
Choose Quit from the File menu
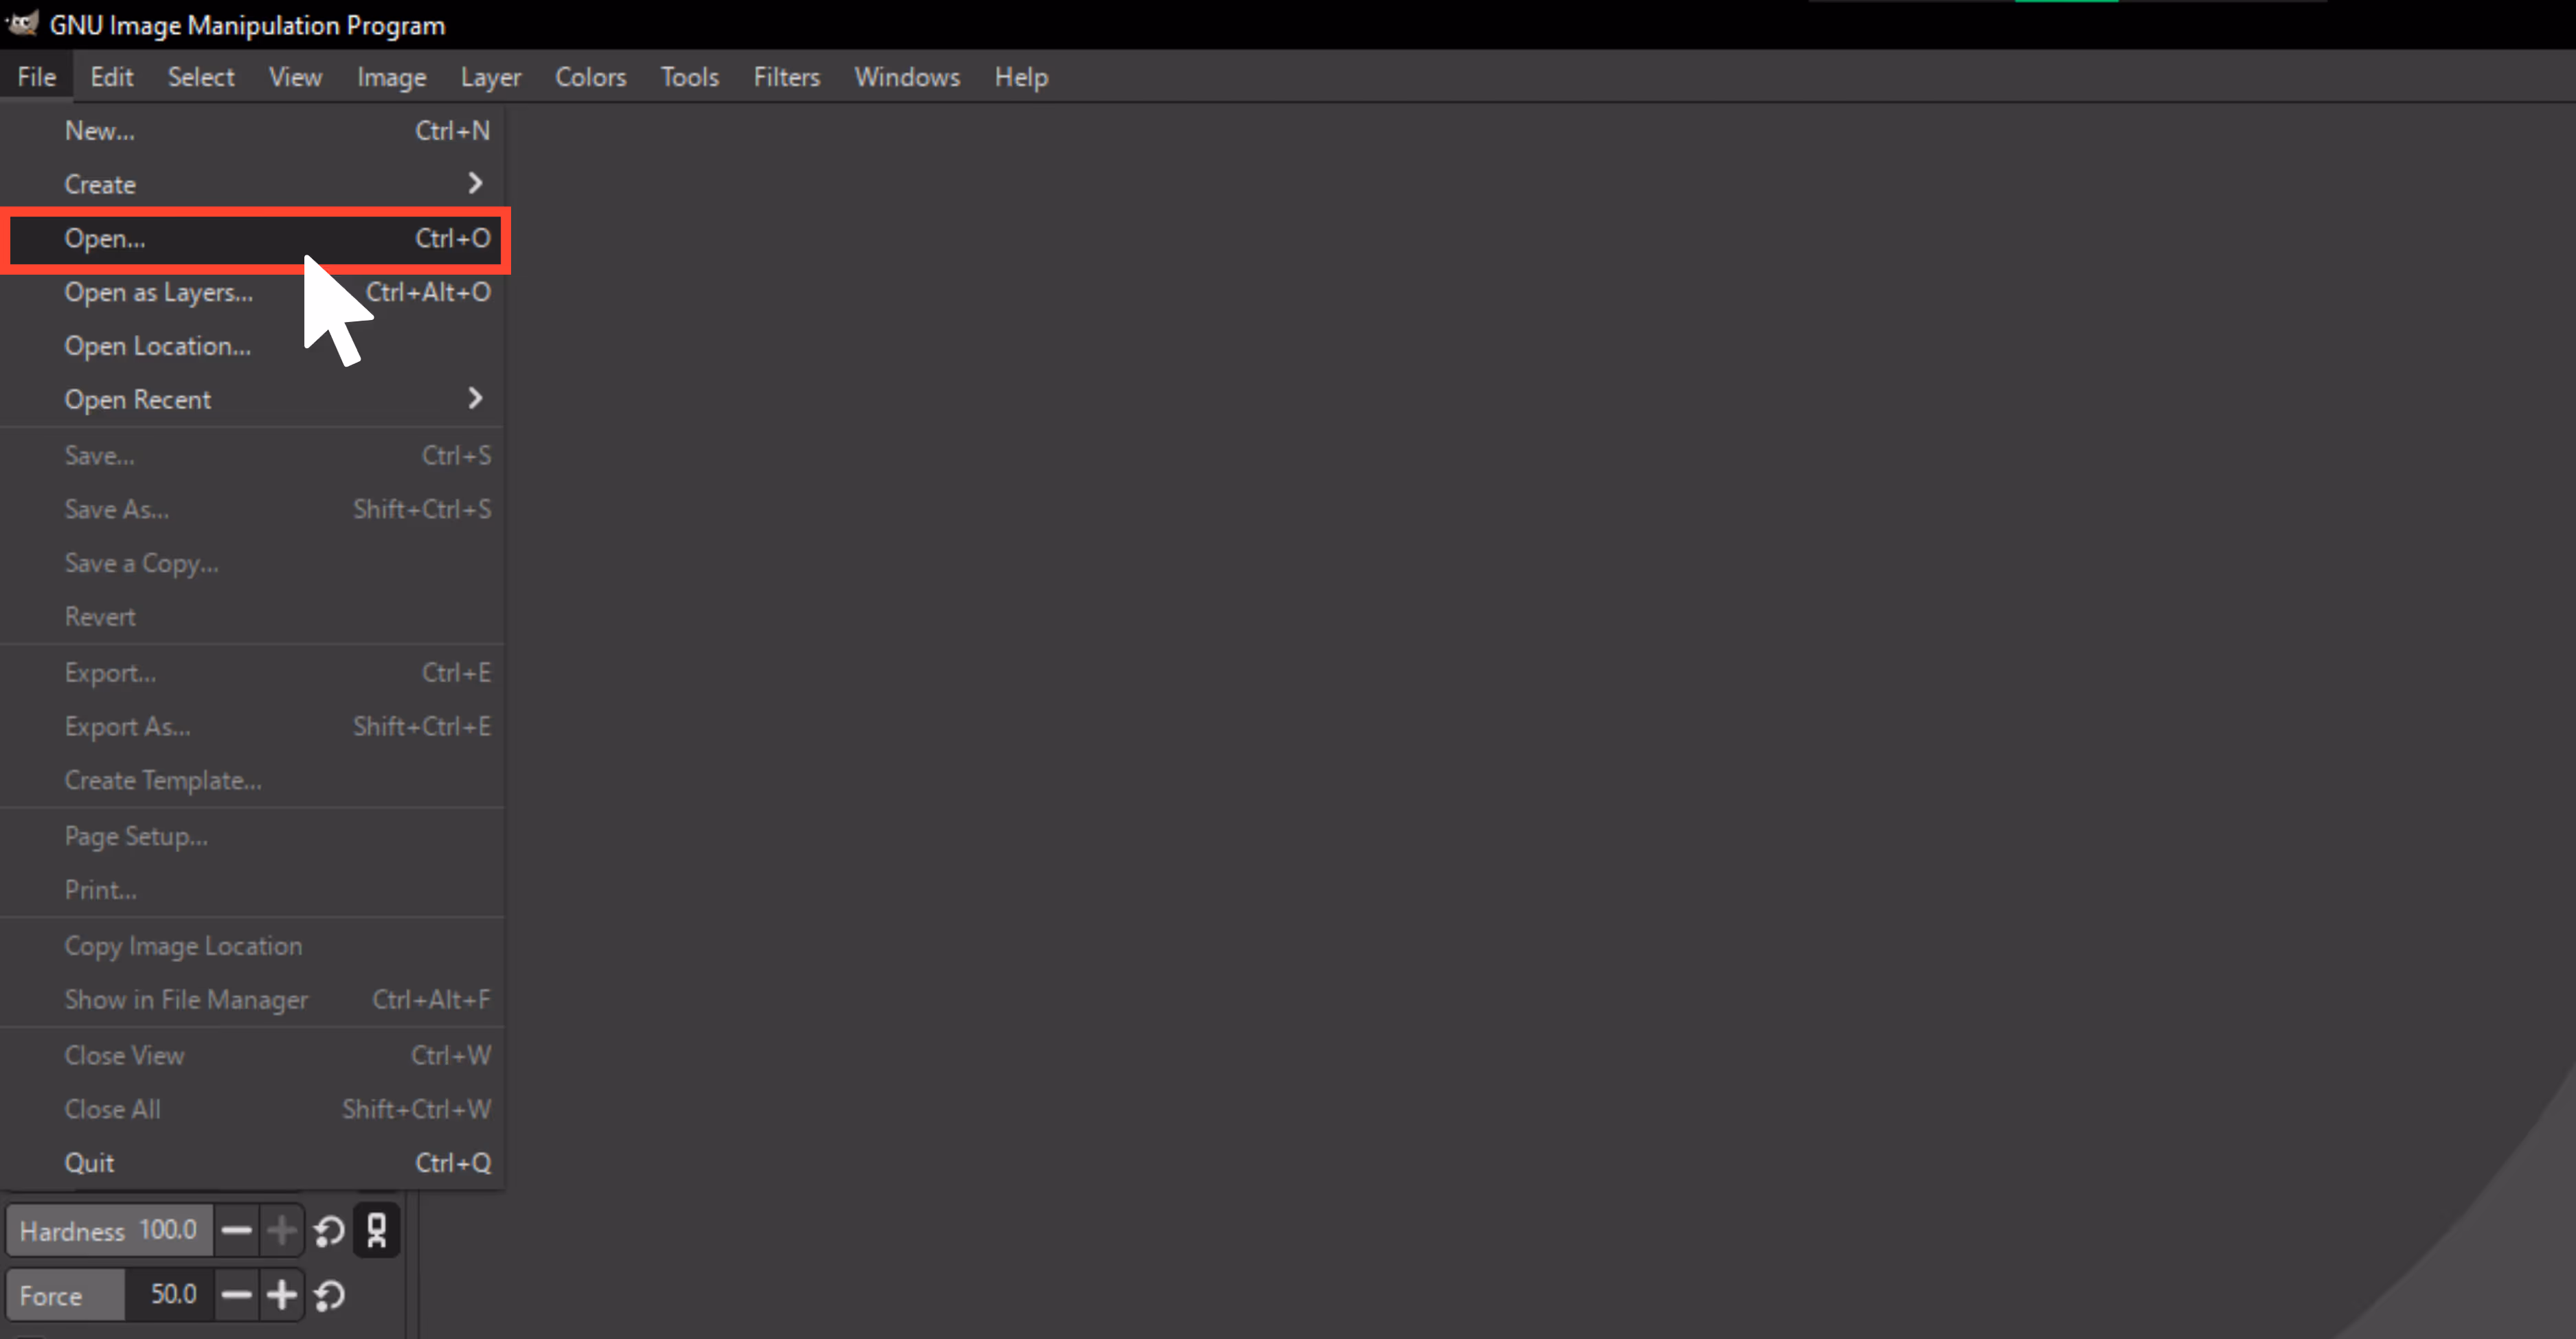tap(252, 1163)
